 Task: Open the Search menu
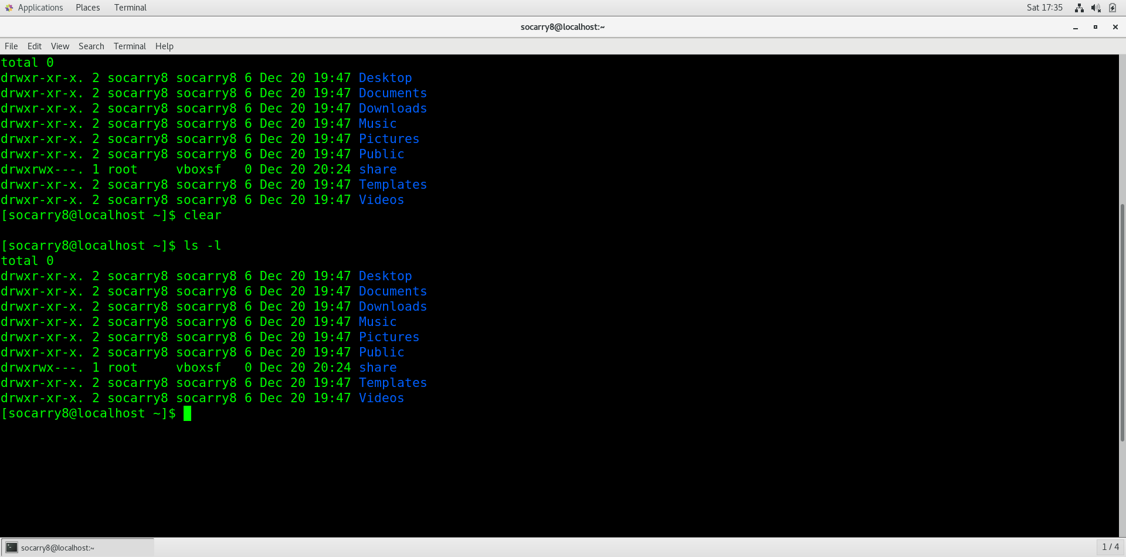91,46
